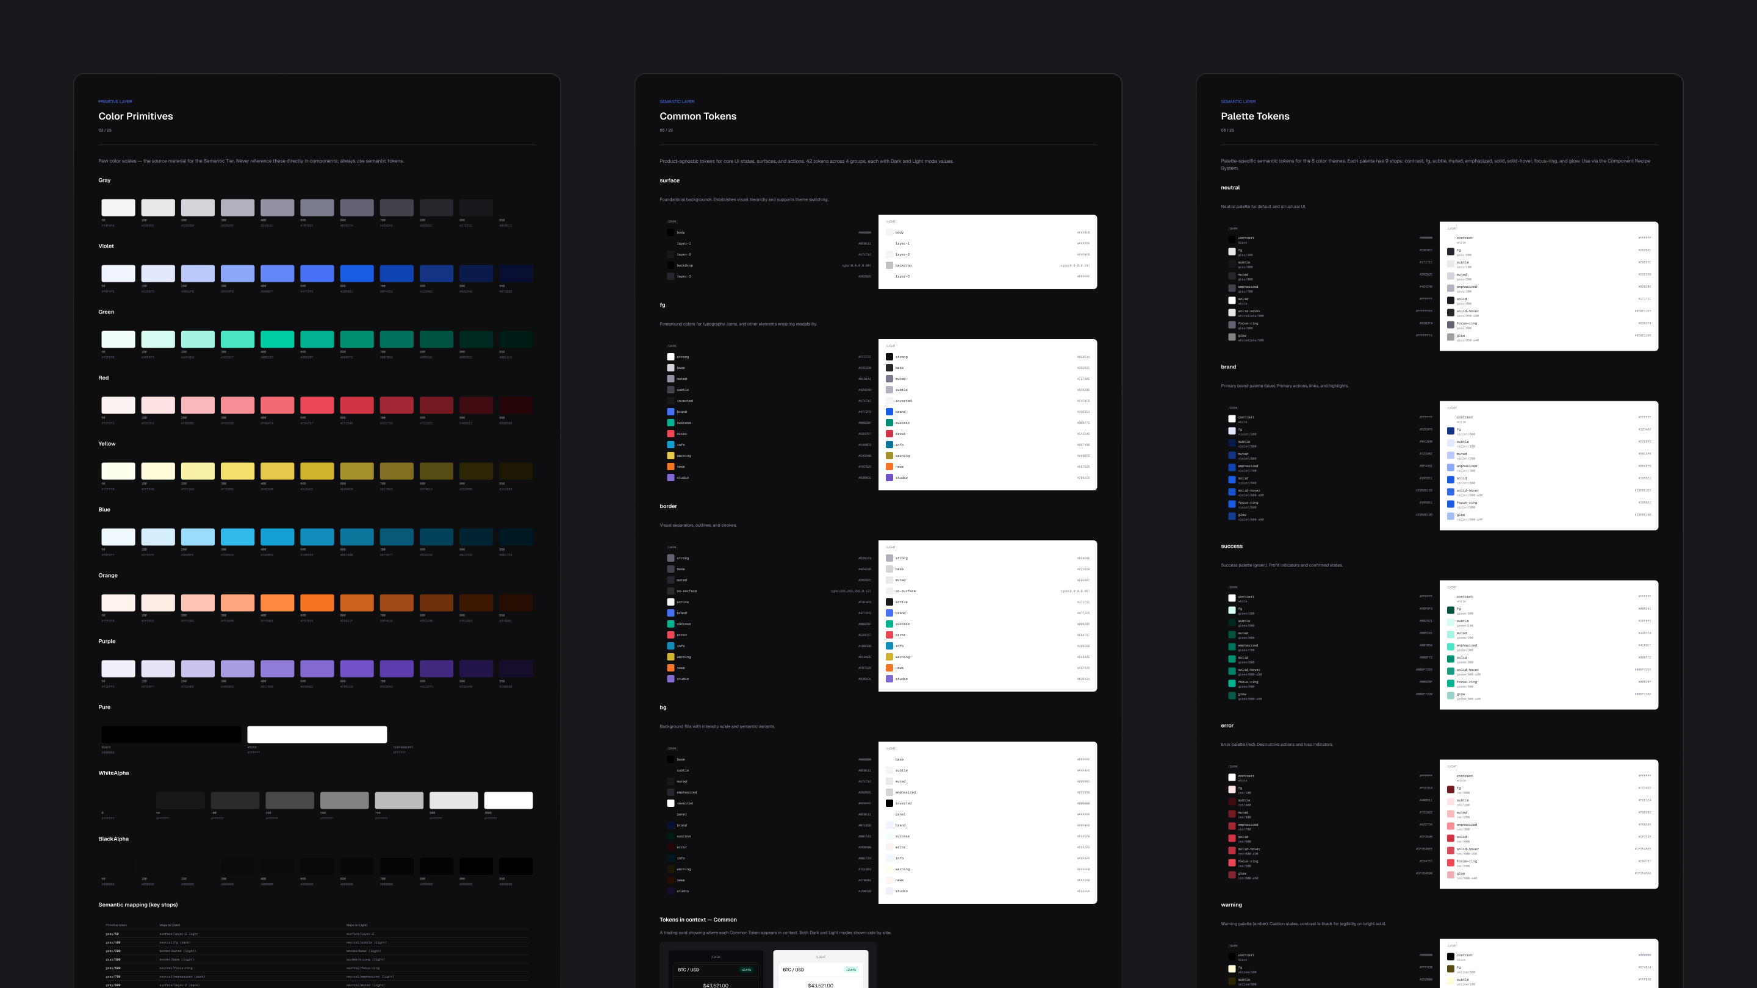
Task: Click the neutral palette heading
Action: tap(1230, 187)
